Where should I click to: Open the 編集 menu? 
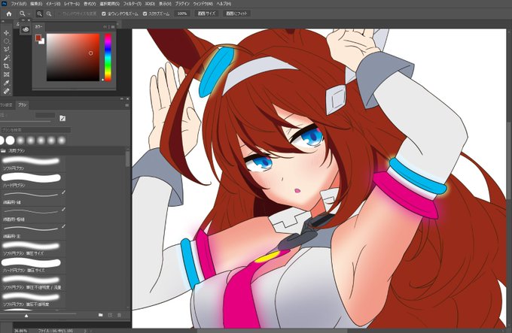click(x=36, y=4)
